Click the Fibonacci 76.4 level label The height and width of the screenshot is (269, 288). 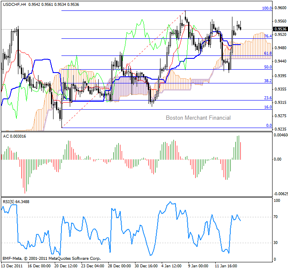coord(268,36)
